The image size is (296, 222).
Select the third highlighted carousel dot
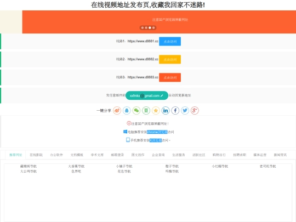pos(150,28)
